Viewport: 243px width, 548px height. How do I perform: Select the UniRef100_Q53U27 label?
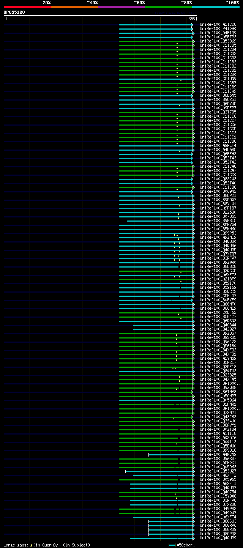coord(218,471)
